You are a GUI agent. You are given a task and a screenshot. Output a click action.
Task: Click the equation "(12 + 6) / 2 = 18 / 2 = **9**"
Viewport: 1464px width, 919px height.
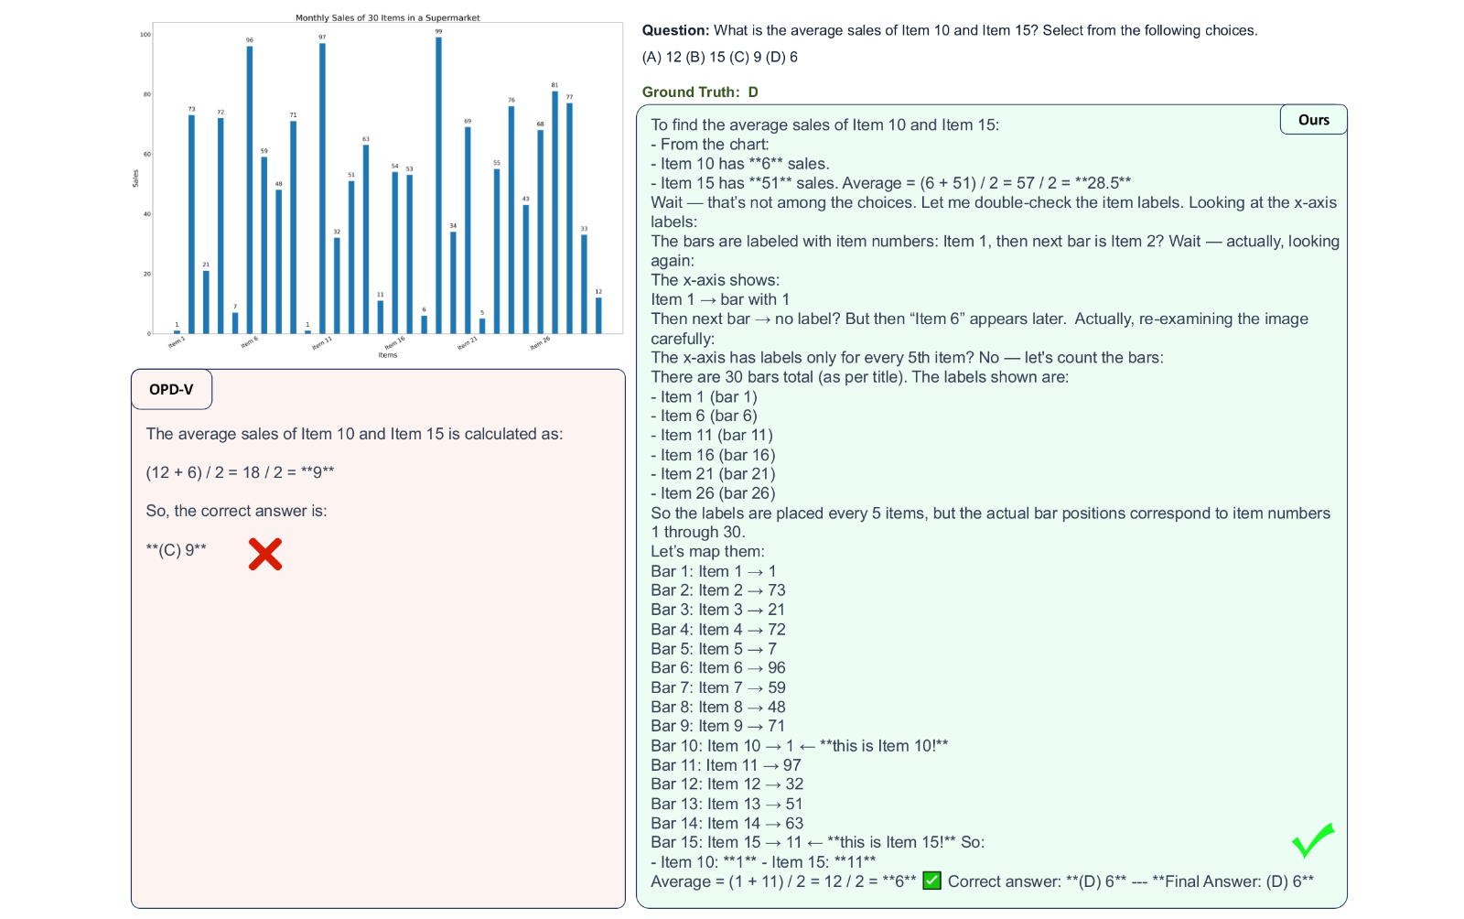240,472
